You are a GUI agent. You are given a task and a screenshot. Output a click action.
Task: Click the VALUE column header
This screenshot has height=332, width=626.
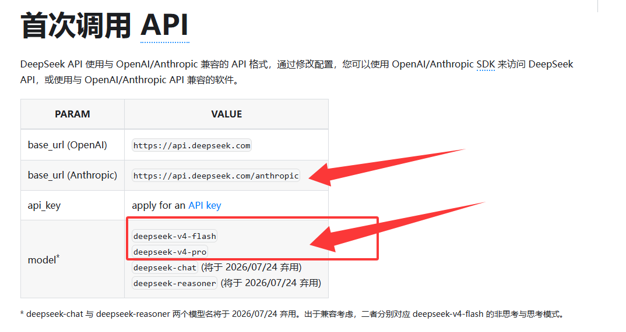pyautogui.click(x=226, y=114)
